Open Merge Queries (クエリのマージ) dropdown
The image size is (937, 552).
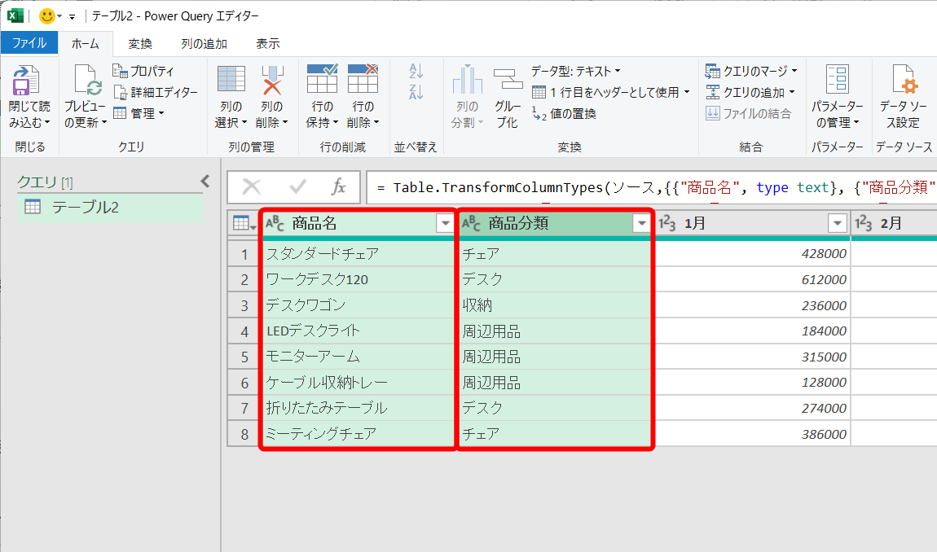click(751, 71)
